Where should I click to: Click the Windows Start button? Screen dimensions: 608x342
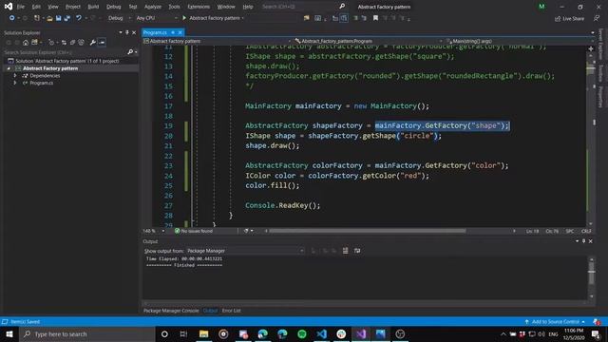pyautogui.click(x=9, y=333)
